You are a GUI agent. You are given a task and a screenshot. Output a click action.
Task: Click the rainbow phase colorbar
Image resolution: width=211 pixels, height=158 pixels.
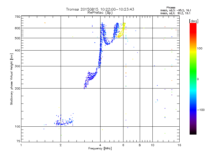pos(193,78)
